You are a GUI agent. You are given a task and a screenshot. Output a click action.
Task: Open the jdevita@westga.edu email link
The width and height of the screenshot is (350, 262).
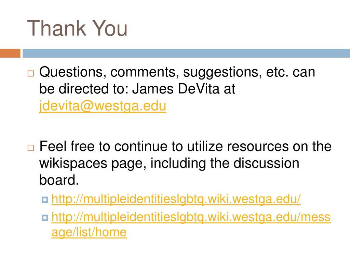point(103,106)
